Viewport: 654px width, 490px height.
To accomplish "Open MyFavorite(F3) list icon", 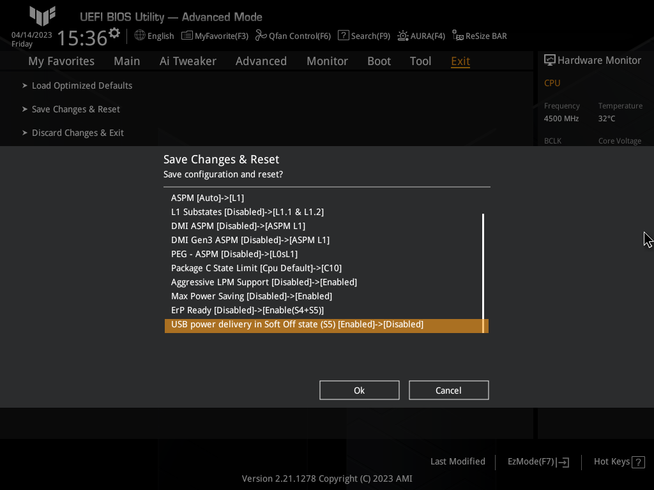I will coord(187,36).
